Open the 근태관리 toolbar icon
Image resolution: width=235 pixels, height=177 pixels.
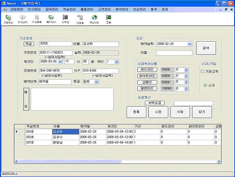[x=8, y=19]
